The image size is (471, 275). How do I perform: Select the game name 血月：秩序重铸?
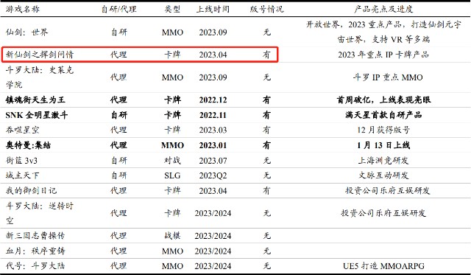(35, 251)
